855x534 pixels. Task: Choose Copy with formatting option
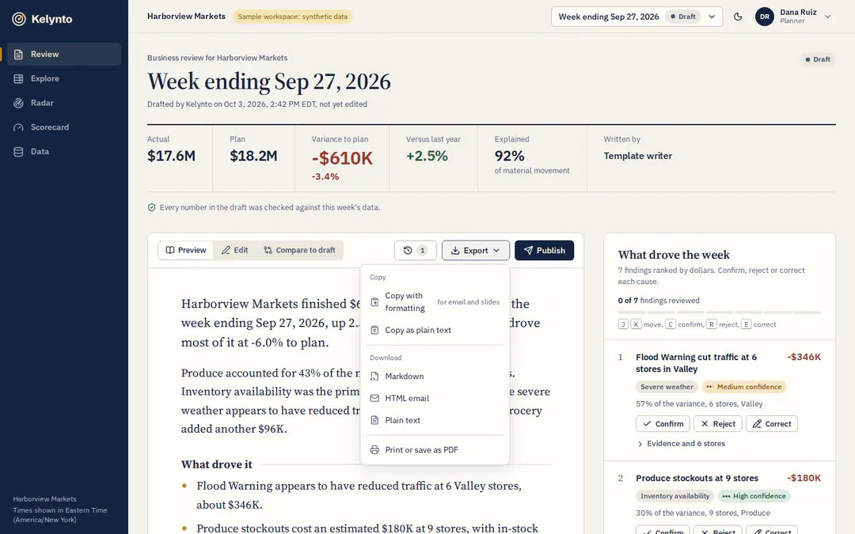point(435,302)
